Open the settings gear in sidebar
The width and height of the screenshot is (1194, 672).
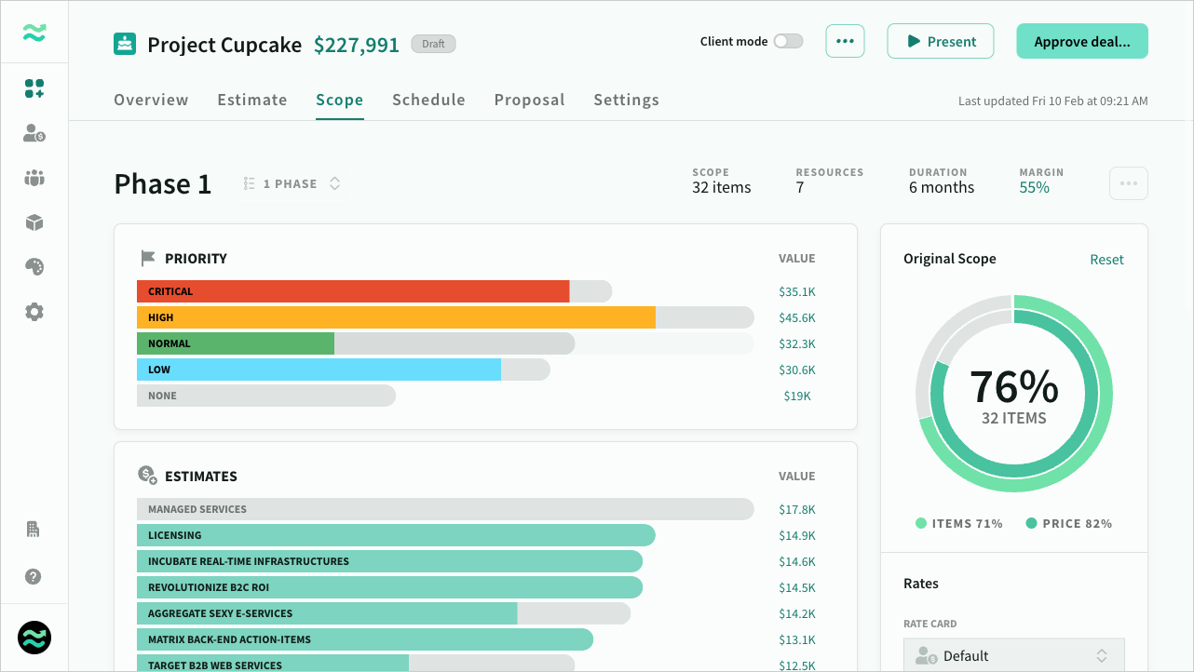tap(34, 312)
